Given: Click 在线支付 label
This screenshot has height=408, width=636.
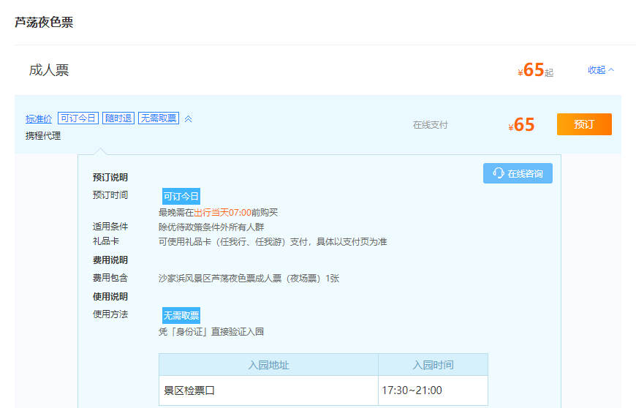Looking at the screenshot, I should tap(430, 125).
